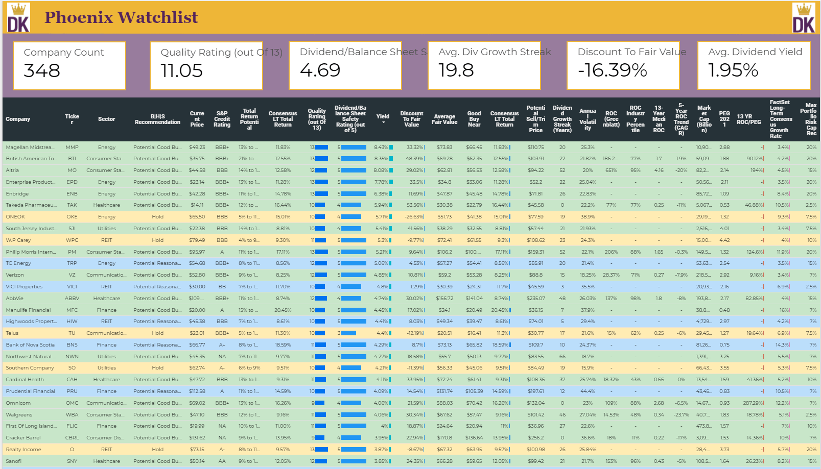
Task: Click W.P Carey company name
Action: click(18, 240)
